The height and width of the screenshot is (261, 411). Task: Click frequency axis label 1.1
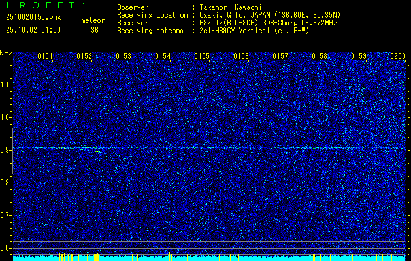(x=5, y=85)
